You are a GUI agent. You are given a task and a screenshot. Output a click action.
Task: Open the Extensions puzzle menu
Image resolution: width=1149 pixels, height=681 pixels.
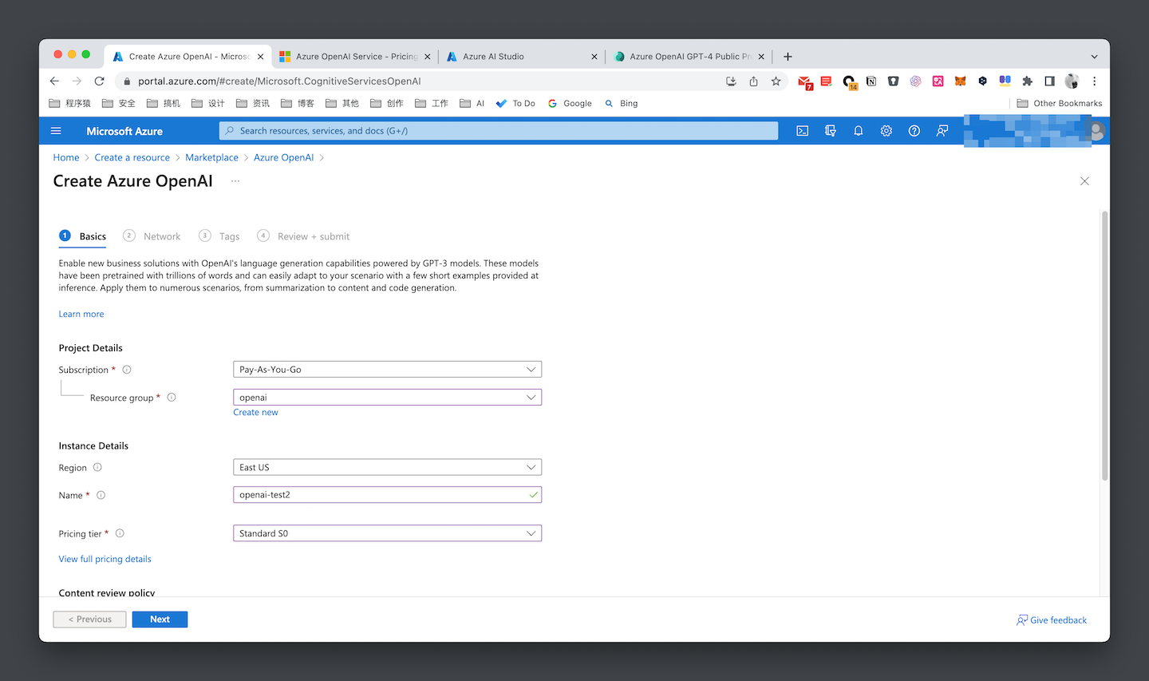click(1028, 81)
